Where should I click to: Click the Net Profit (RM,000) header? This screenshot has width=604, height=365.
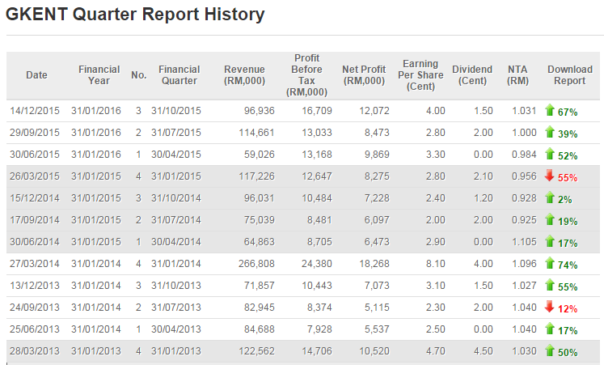click(364, 74)
